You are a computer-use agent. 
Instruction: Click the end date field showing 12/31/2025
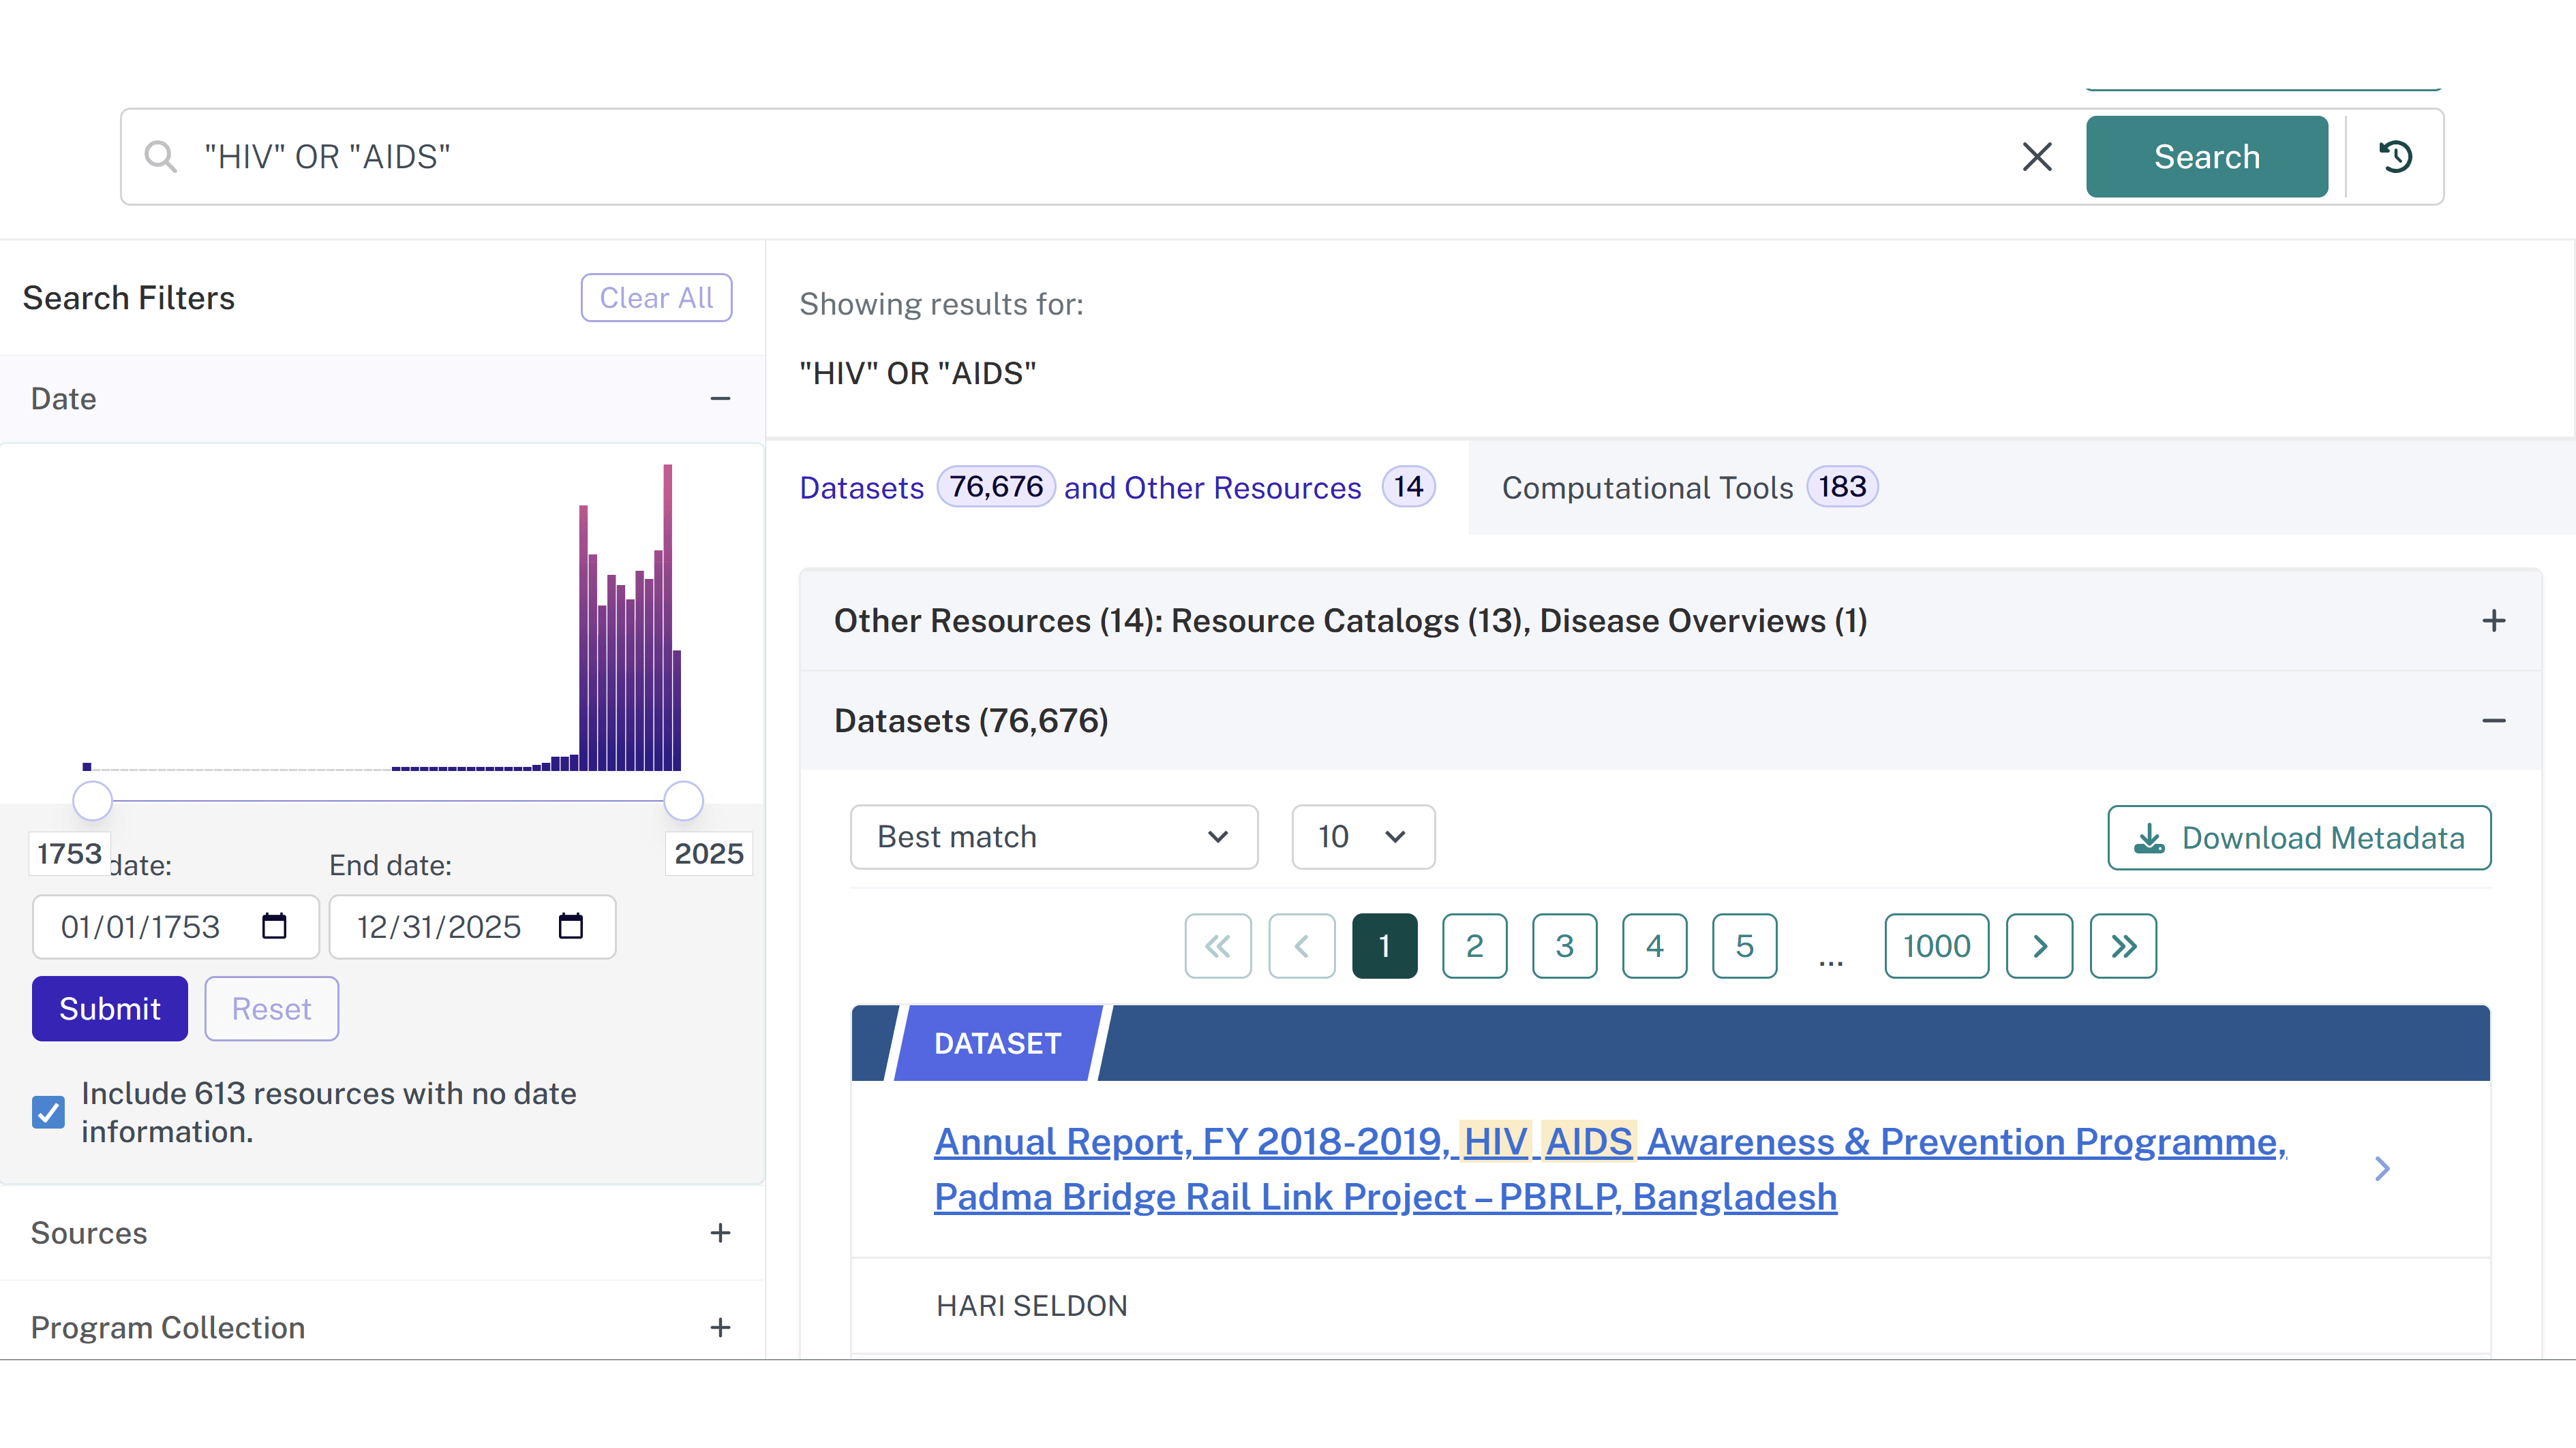click(x=440, y=926)
